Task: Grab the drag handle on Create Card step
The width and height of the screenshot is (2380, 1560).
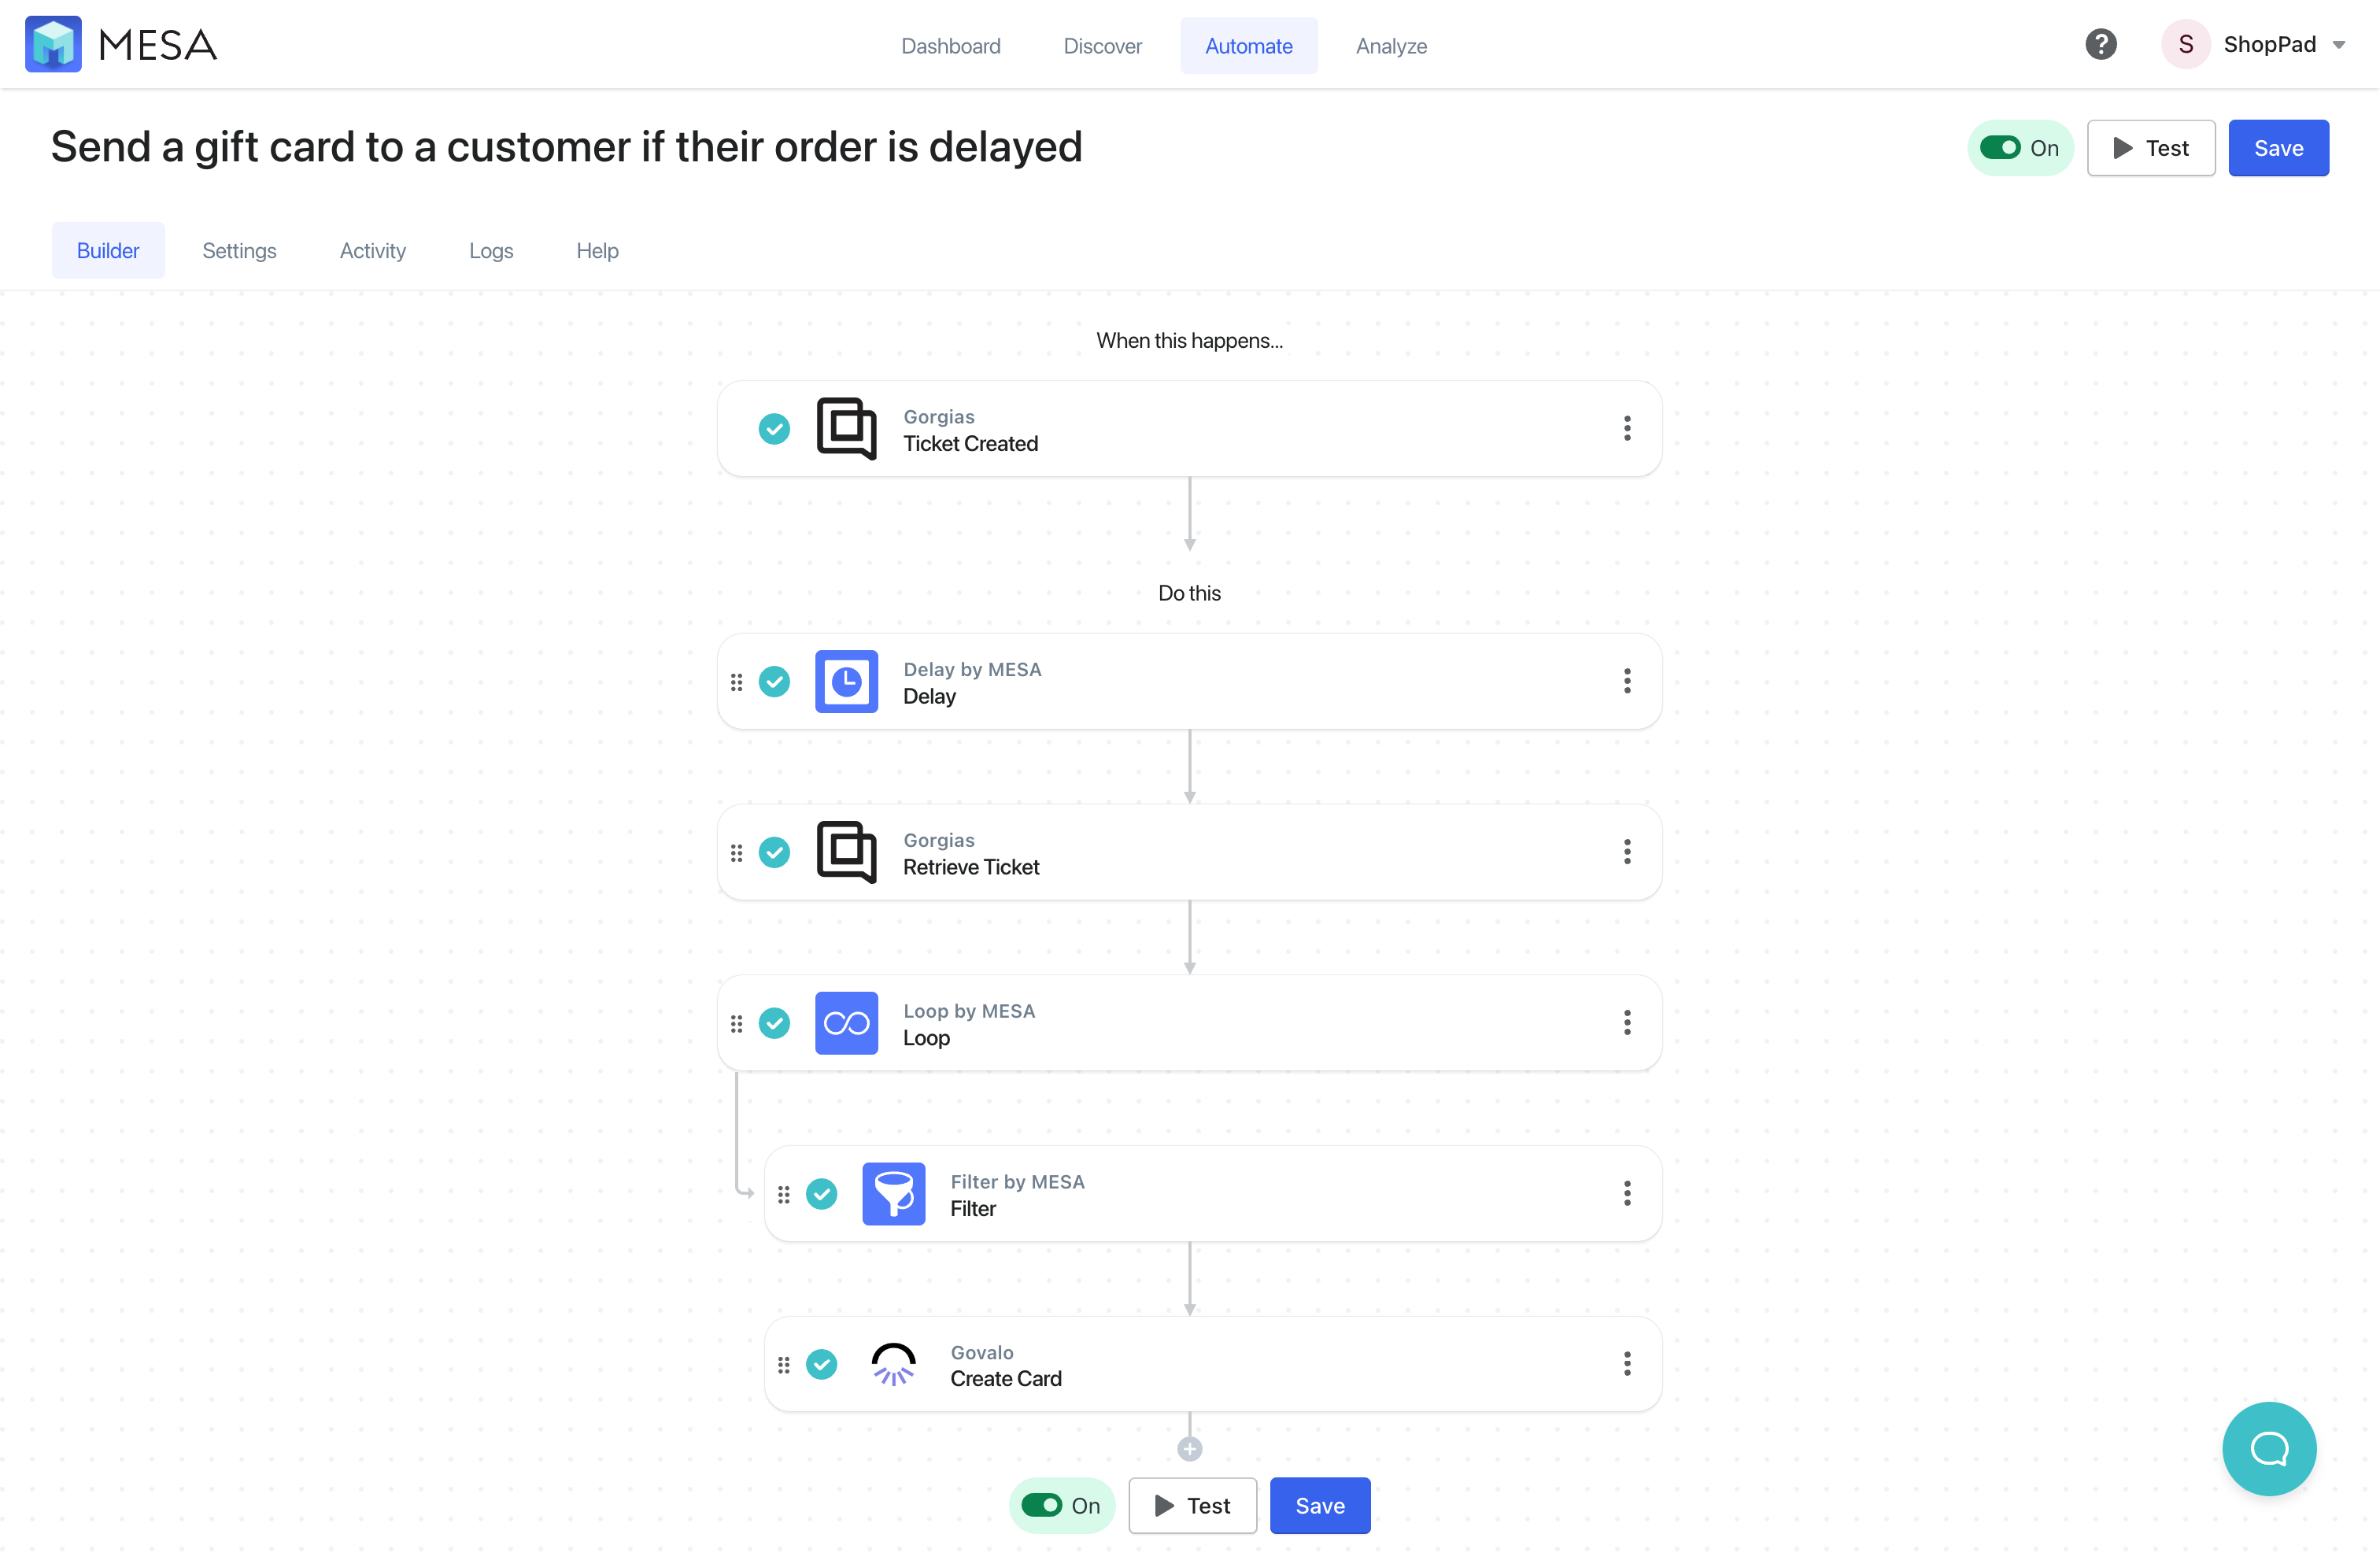Action: (783, 1364)
